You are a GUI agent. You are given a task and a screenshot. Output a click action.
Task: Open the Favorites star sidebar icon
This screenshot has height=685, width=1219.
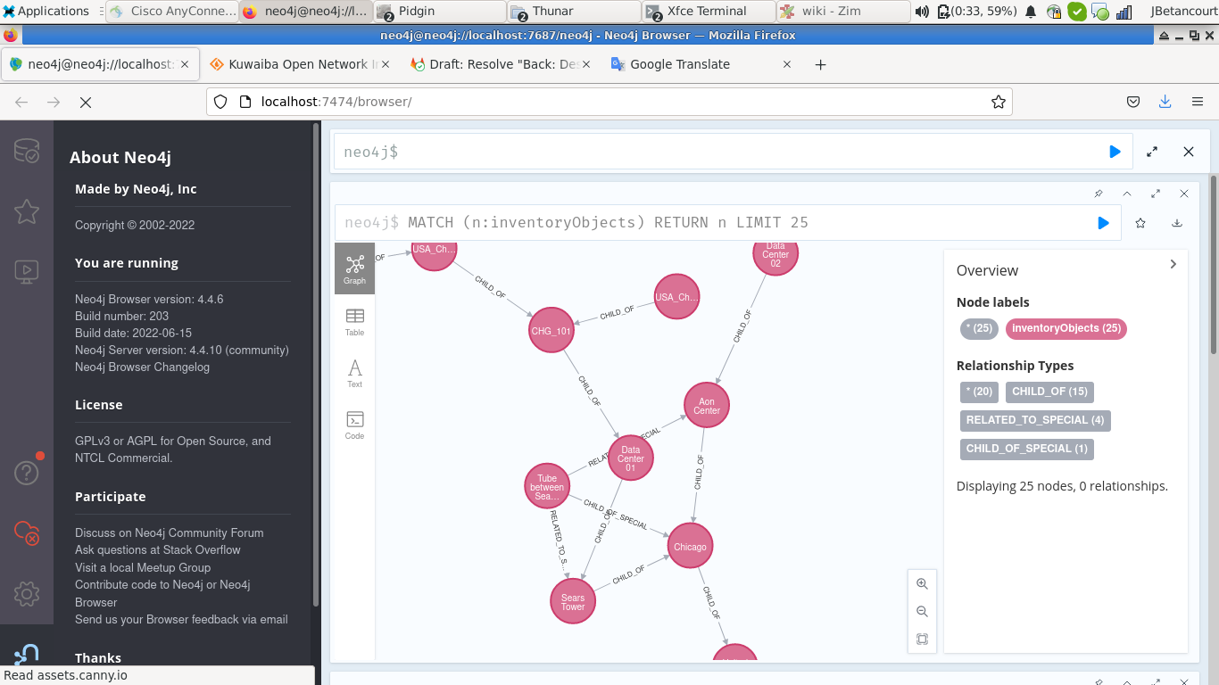27,211
